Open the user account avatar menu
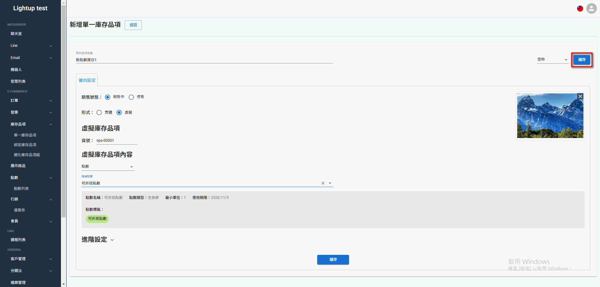 591,8
